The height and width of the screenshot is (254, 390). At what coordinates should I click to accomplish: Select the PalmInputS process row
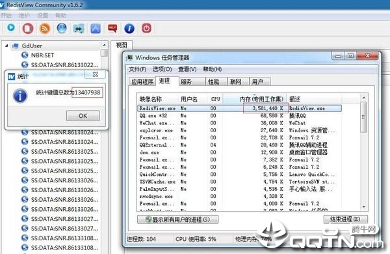click(x=239, y=189)
